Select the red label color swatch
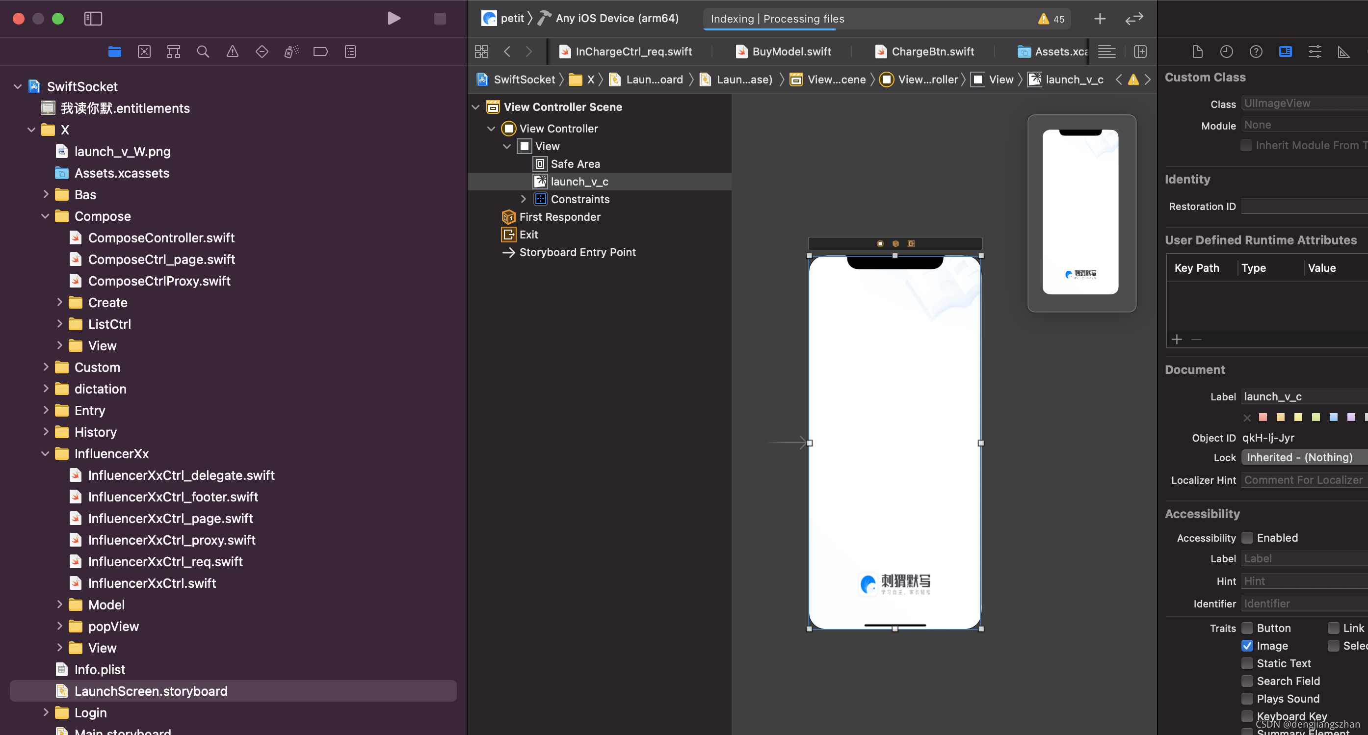 pos(1263,417)
